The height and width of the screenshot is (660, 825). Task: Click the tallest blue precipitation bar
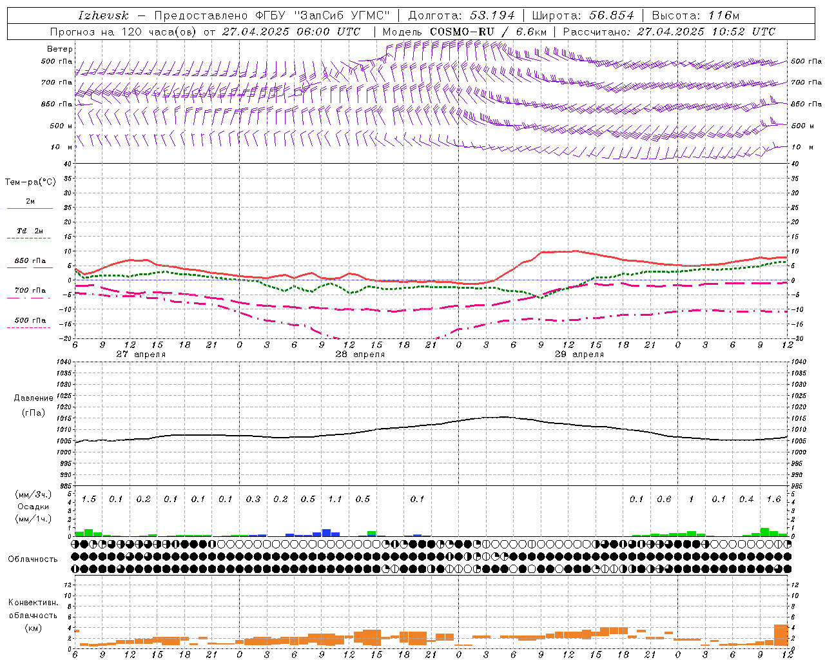tap(326, 533)
